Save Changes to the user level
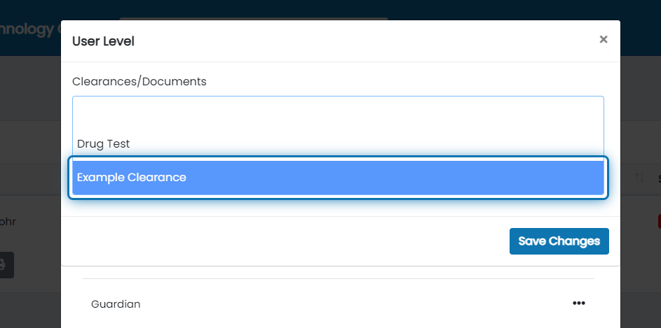The height and width of the screenshot is (328, 661). [x=559, y=241]
